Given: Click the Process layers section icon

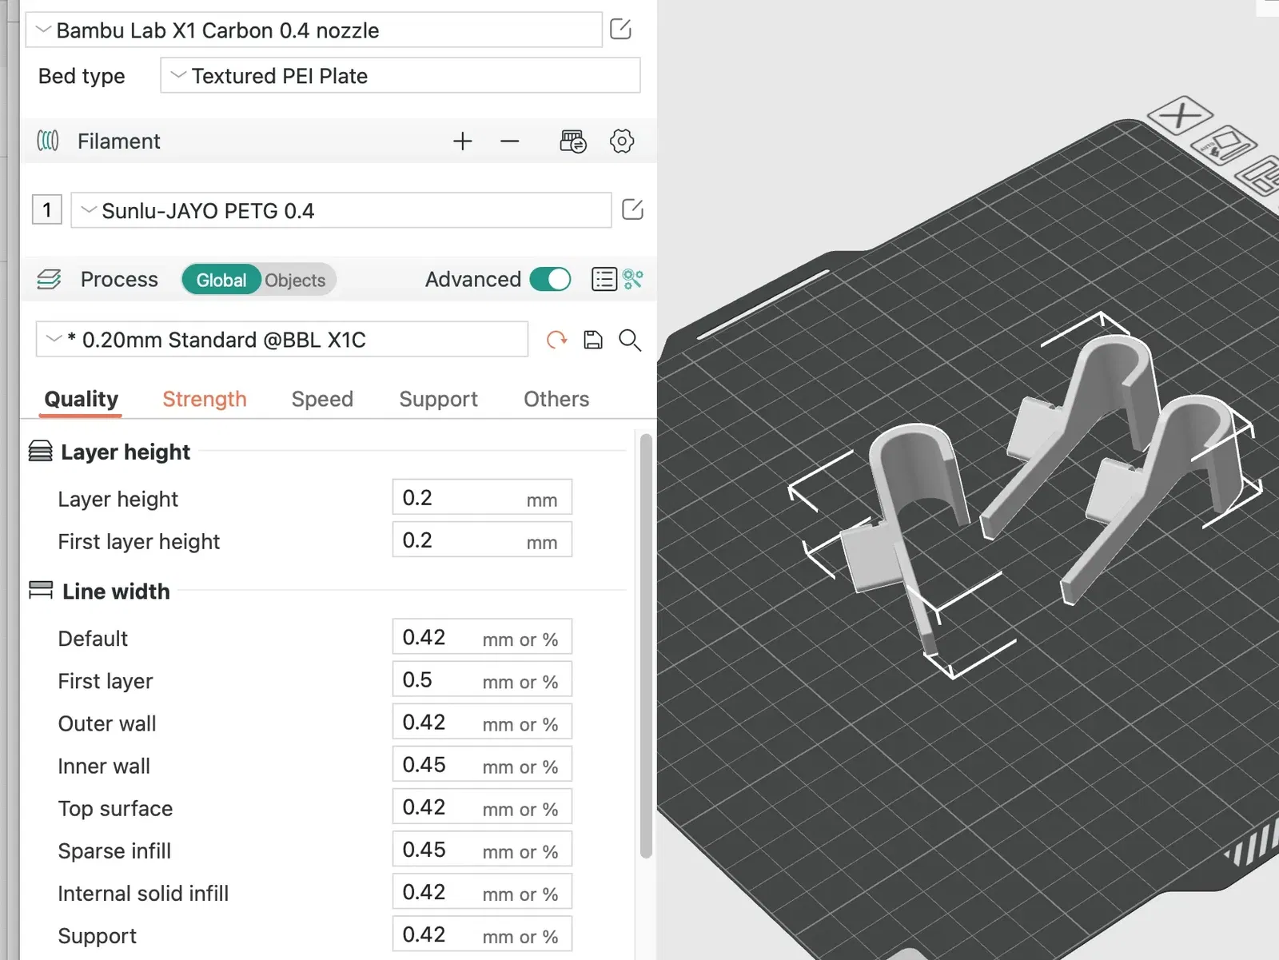Looking at the screenshot, I should tap(49, 279).
